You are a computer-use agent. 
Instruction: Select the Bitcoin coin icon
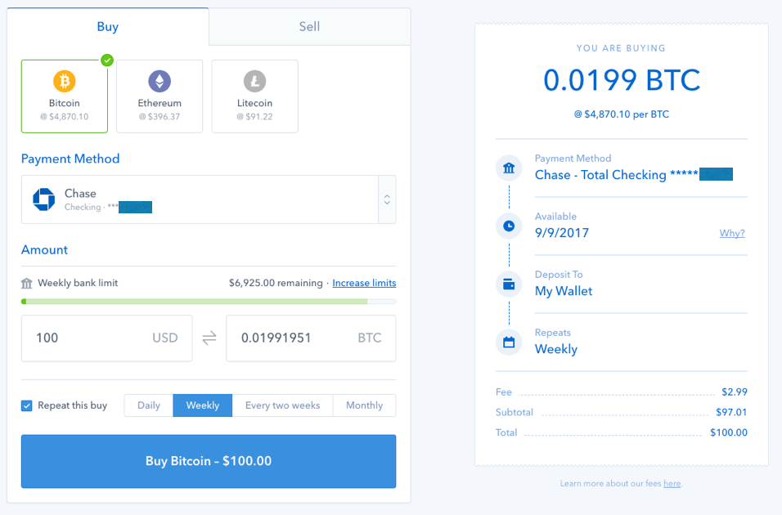click(x=65, y=81)
